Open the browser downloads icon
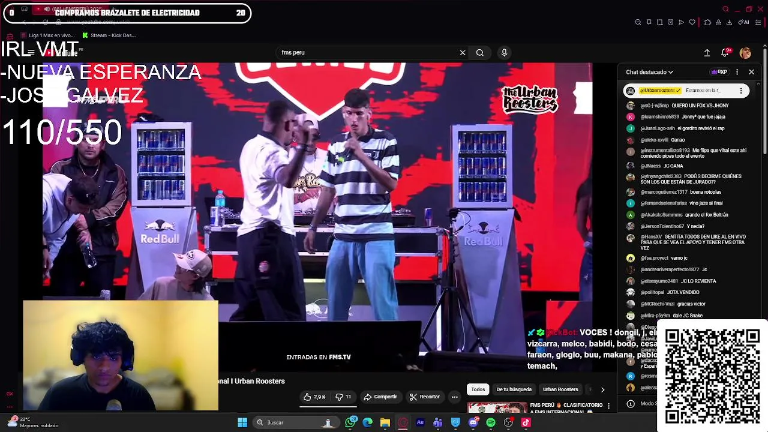768x432 pixels. 729,22
